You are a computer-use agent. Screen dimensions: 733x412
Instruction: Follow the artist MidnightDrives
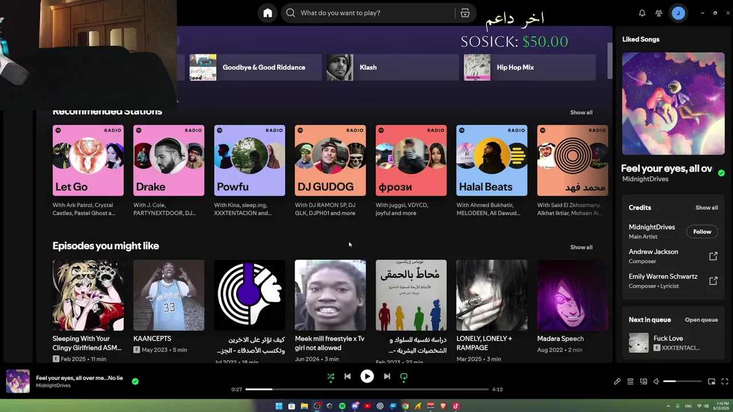pyautogui.click(x=702, y=232)
